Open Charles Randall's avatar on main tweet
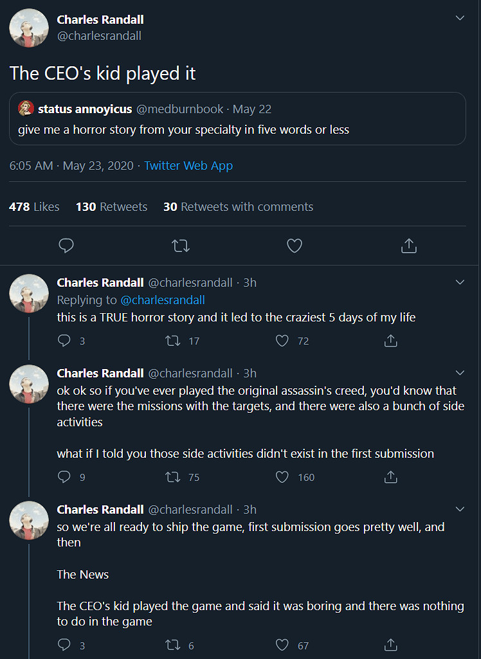The width and height of the screenshot is (481, 659). (x=29, y=28)
